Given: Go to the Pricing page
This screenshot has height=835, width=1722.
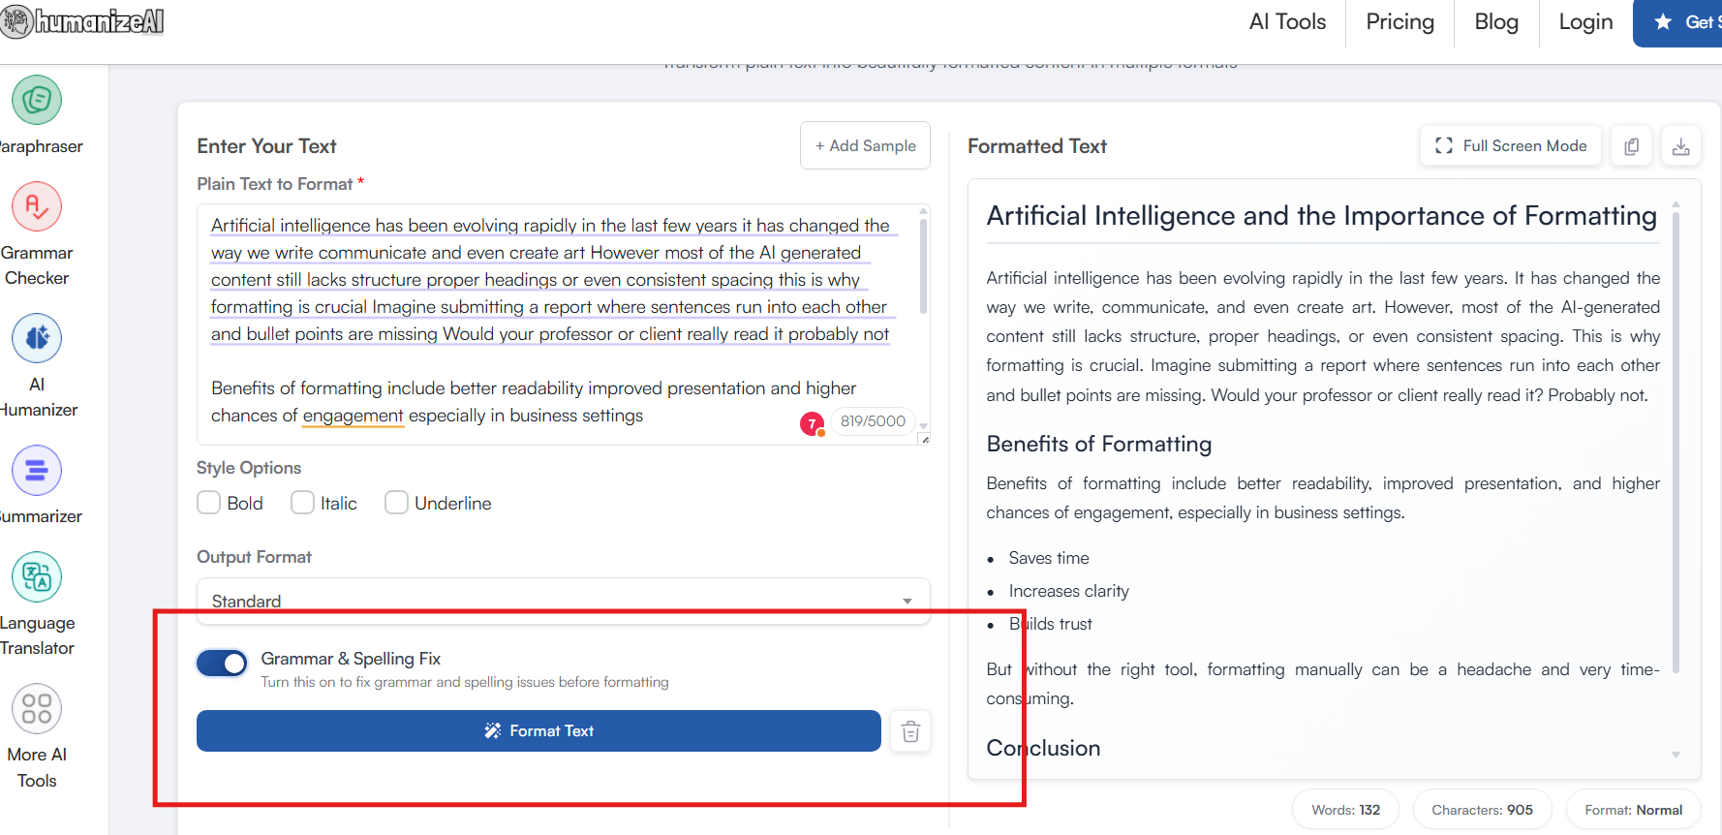Looking at the screenshot, I should point(1399,22).
